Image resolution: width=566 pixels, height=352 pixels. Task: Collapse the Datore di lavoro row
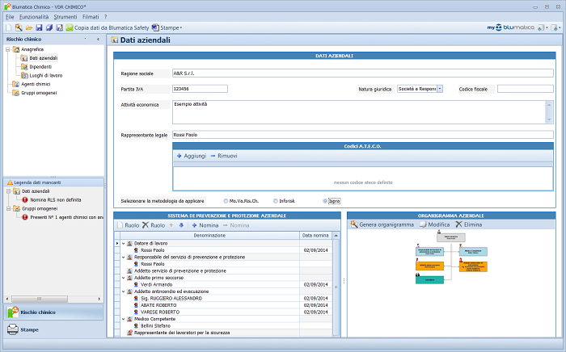(x=124, y=243)
